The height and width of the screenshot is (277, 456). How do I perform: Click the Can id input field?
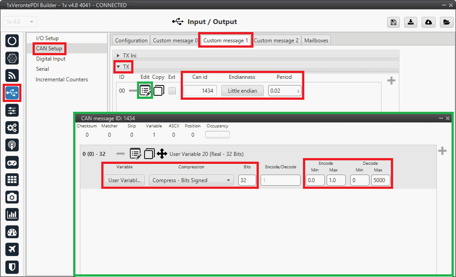coord(200,91)
